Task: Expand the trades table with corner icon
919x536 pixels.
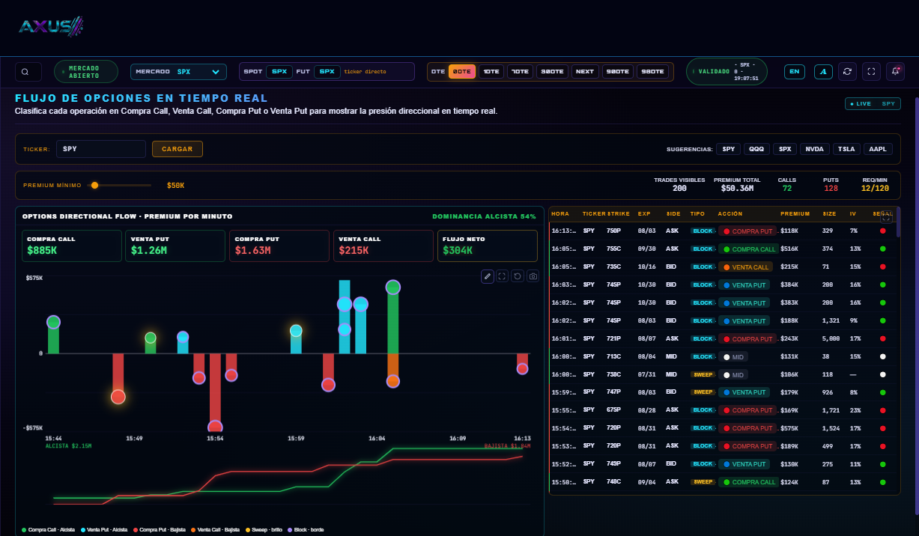Action: 886,216
